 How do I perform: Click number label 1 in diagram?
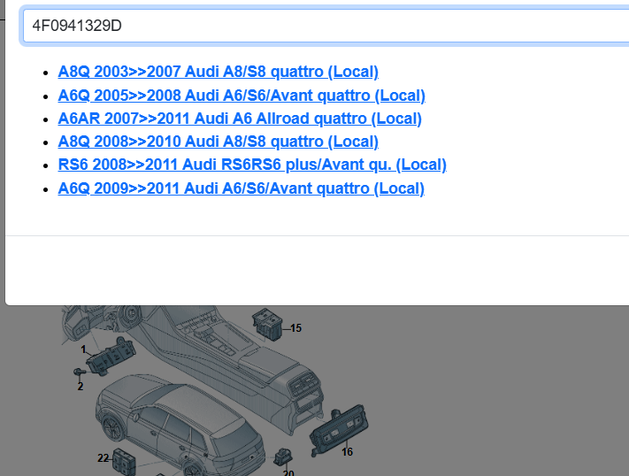point(82,349)
